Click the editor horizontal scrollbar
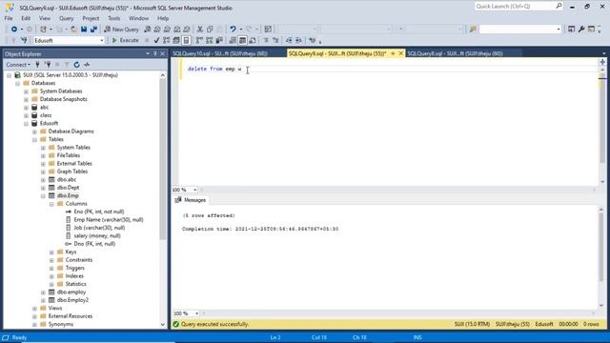Image resolution: width=610 pixels, height=343 pixels. click(x=398, y=190)
